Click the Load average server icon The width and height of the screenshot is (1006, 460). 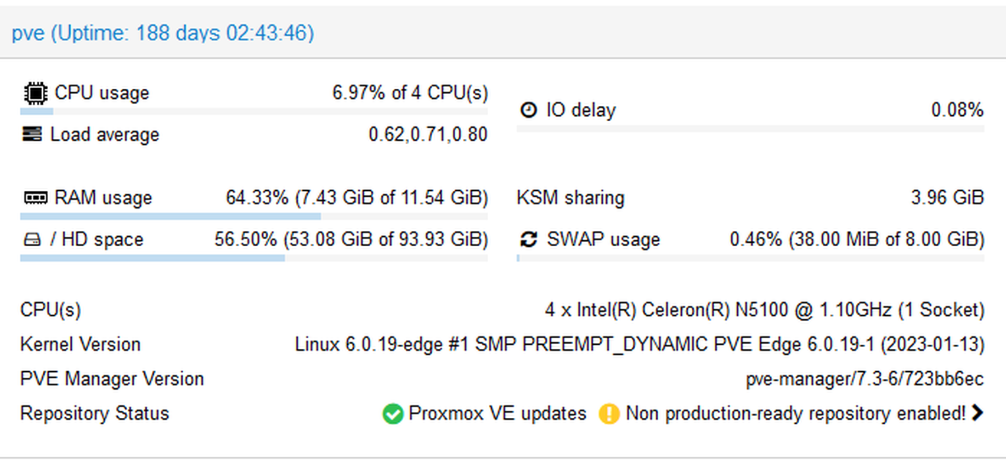point(32,135)
